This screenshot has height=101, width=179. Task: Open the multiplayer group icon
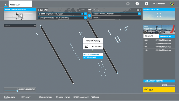coord(128,4)
